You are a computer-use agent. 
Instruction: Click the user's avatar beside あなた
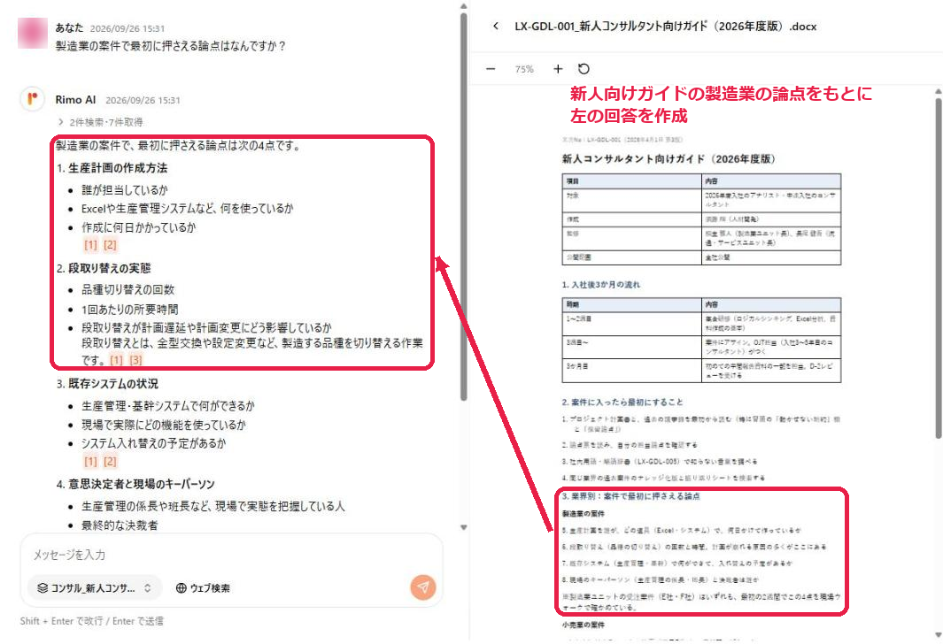click(33, 33)
